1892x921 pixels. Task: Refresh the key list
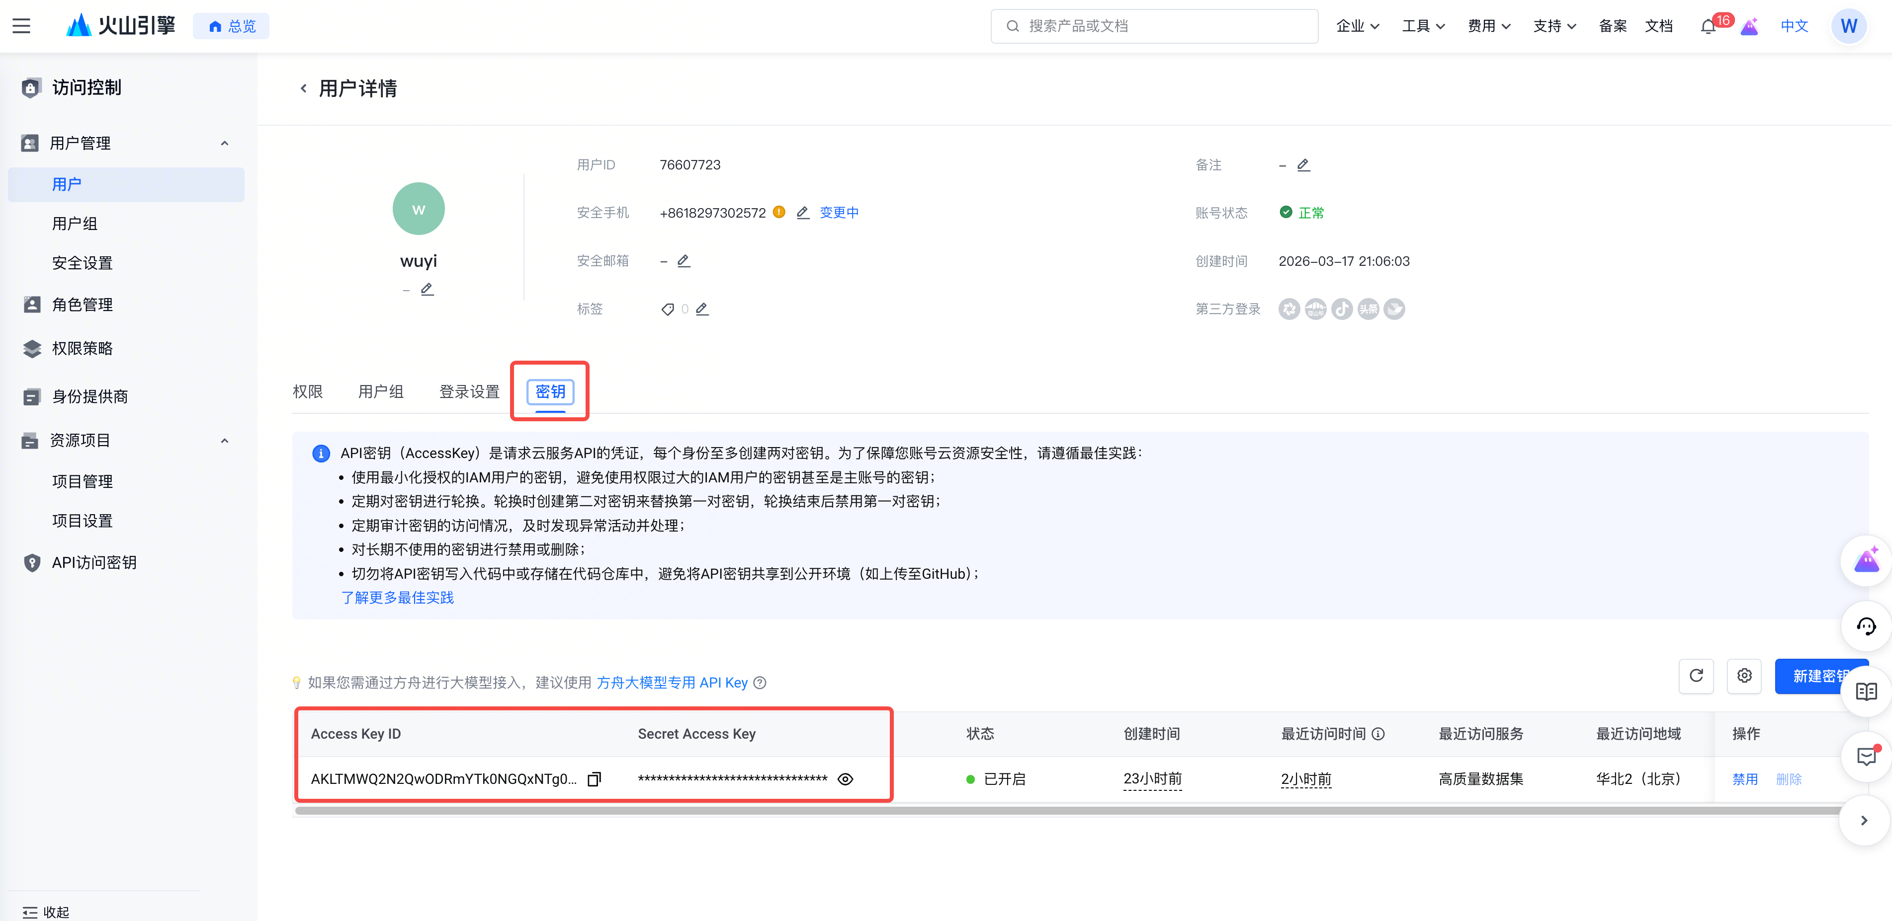click(x=1696, y=675)
